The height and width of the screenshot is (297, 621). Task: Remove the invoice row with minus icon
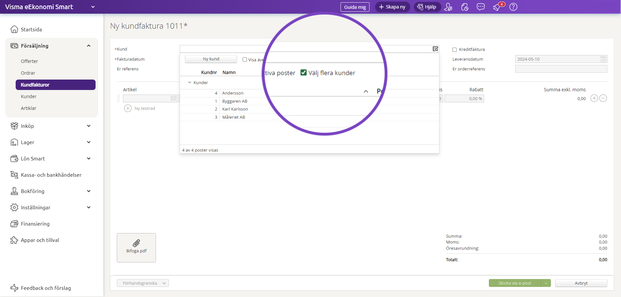tap(603, 98)
